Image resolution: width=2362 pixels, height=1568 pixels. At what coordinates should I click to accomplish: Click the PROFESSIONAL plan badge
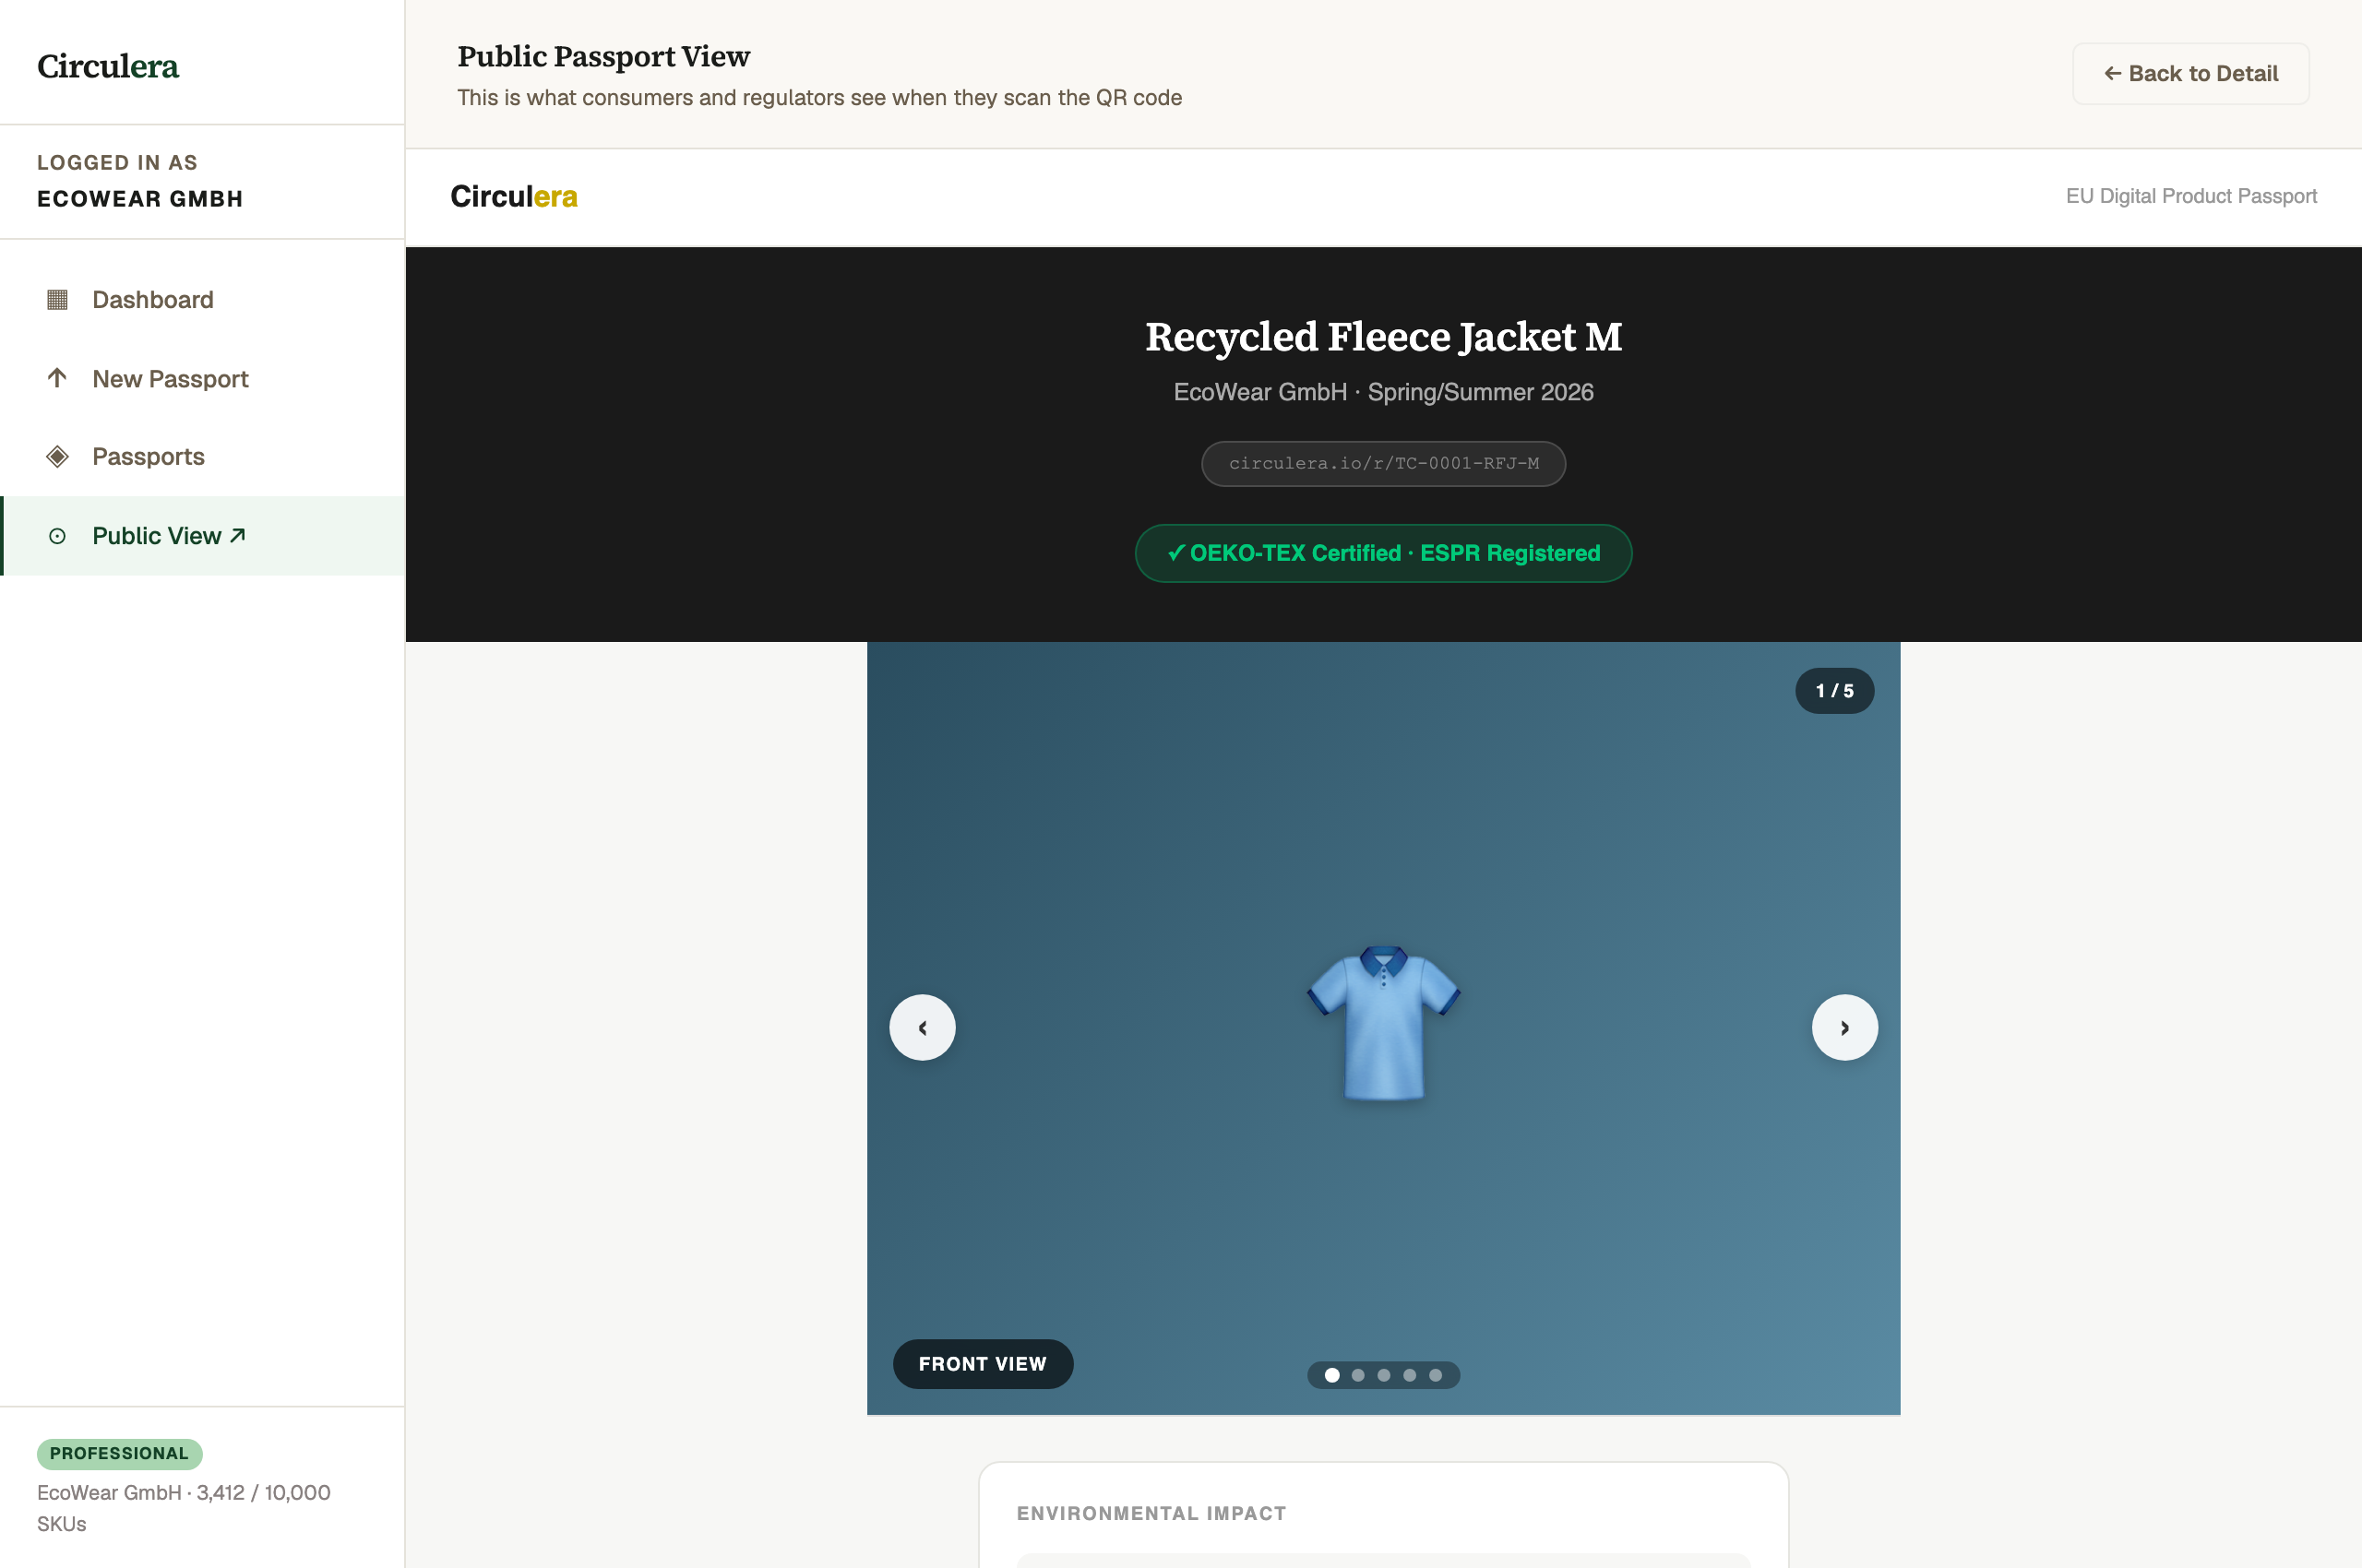coord(119,1453)
